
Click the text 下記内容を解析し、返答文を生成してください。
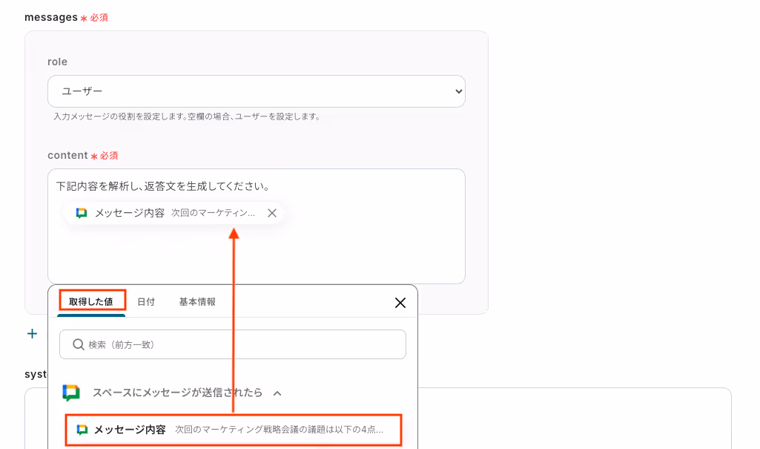pos(163,186)
